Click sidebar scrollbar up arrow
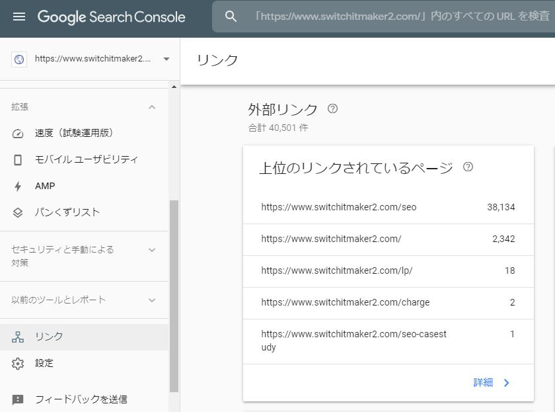The image size is (555, 412). (x=174, y=87)
